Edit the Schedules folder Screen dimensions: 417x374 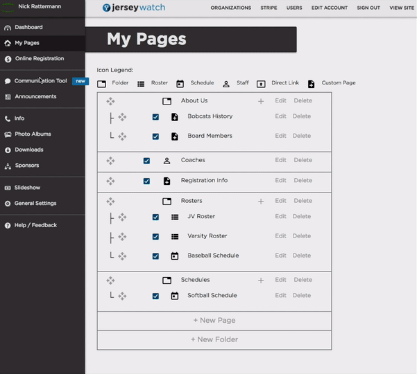coord(280,280)
